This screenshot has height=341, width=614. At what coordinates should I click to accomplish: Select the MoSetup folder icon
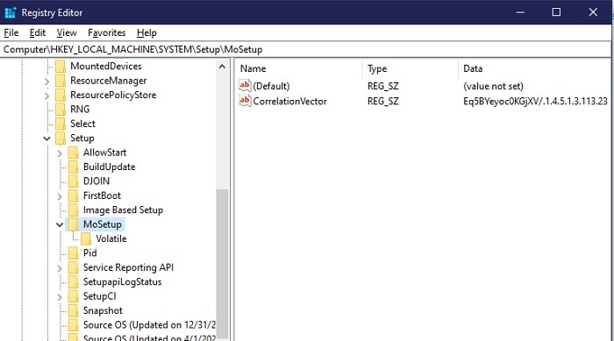click(x=73, y=224)
